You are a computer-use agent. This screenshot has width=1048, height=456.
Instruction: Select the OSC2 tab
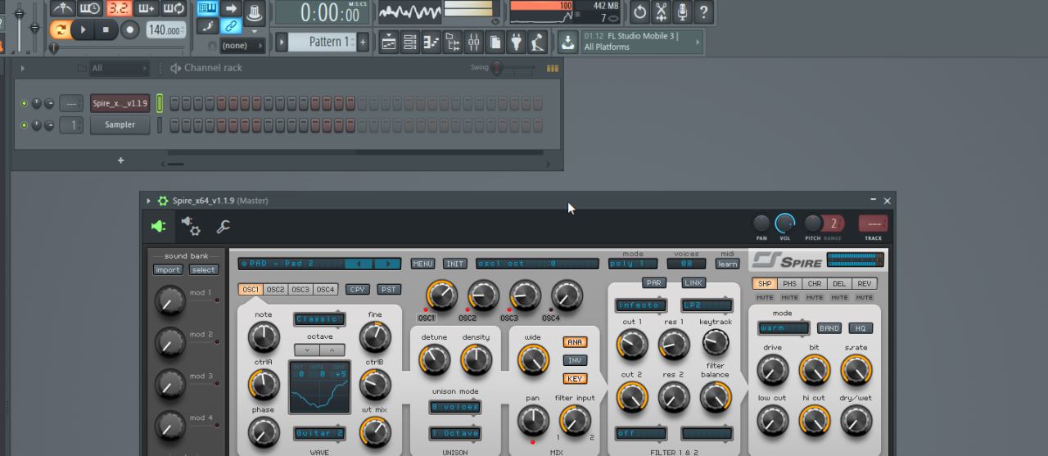click(x=276, y=290)
